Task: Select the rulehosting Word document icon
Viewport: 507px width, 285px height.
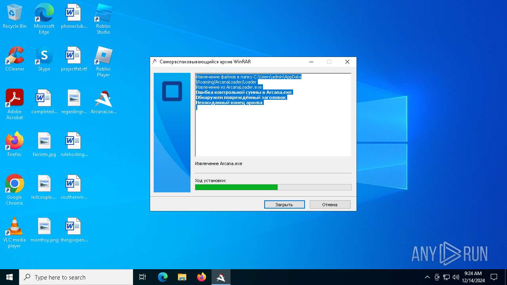Action: tap(74, 144)
